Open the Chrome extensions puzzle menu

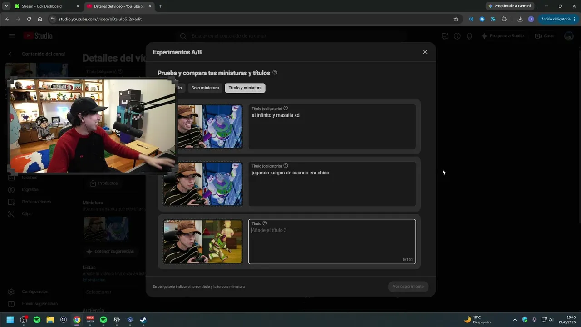click(504, 19)
